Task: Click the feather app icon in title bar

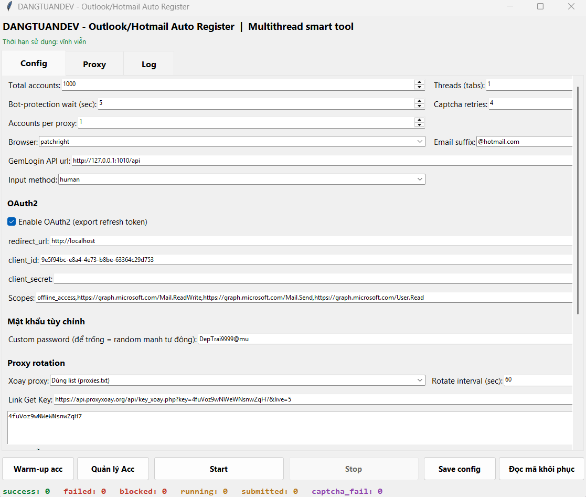Action: 9,6
